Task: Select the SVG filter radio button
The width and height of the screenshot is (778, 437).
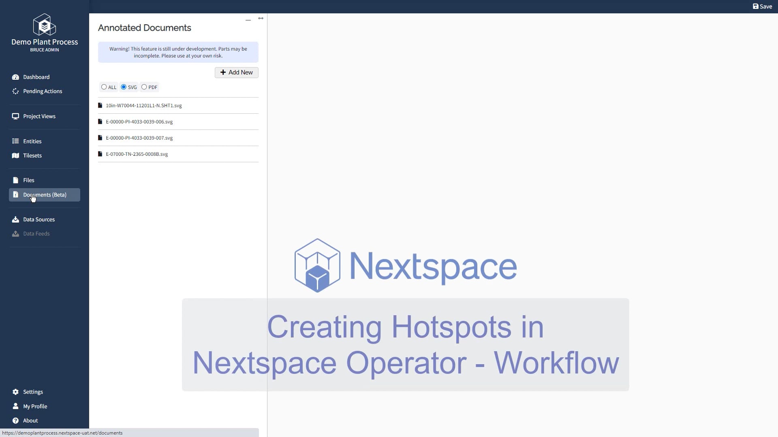Action: coord(124,87)
